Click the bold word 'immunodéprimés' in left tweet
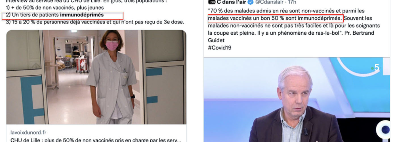The width and height of the screenshot is (395, 142). 82,15
